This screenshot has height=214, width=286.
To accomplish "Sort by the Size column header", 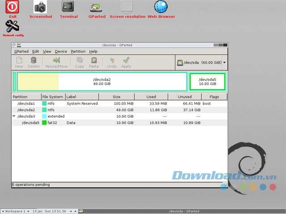I will 116,97.
